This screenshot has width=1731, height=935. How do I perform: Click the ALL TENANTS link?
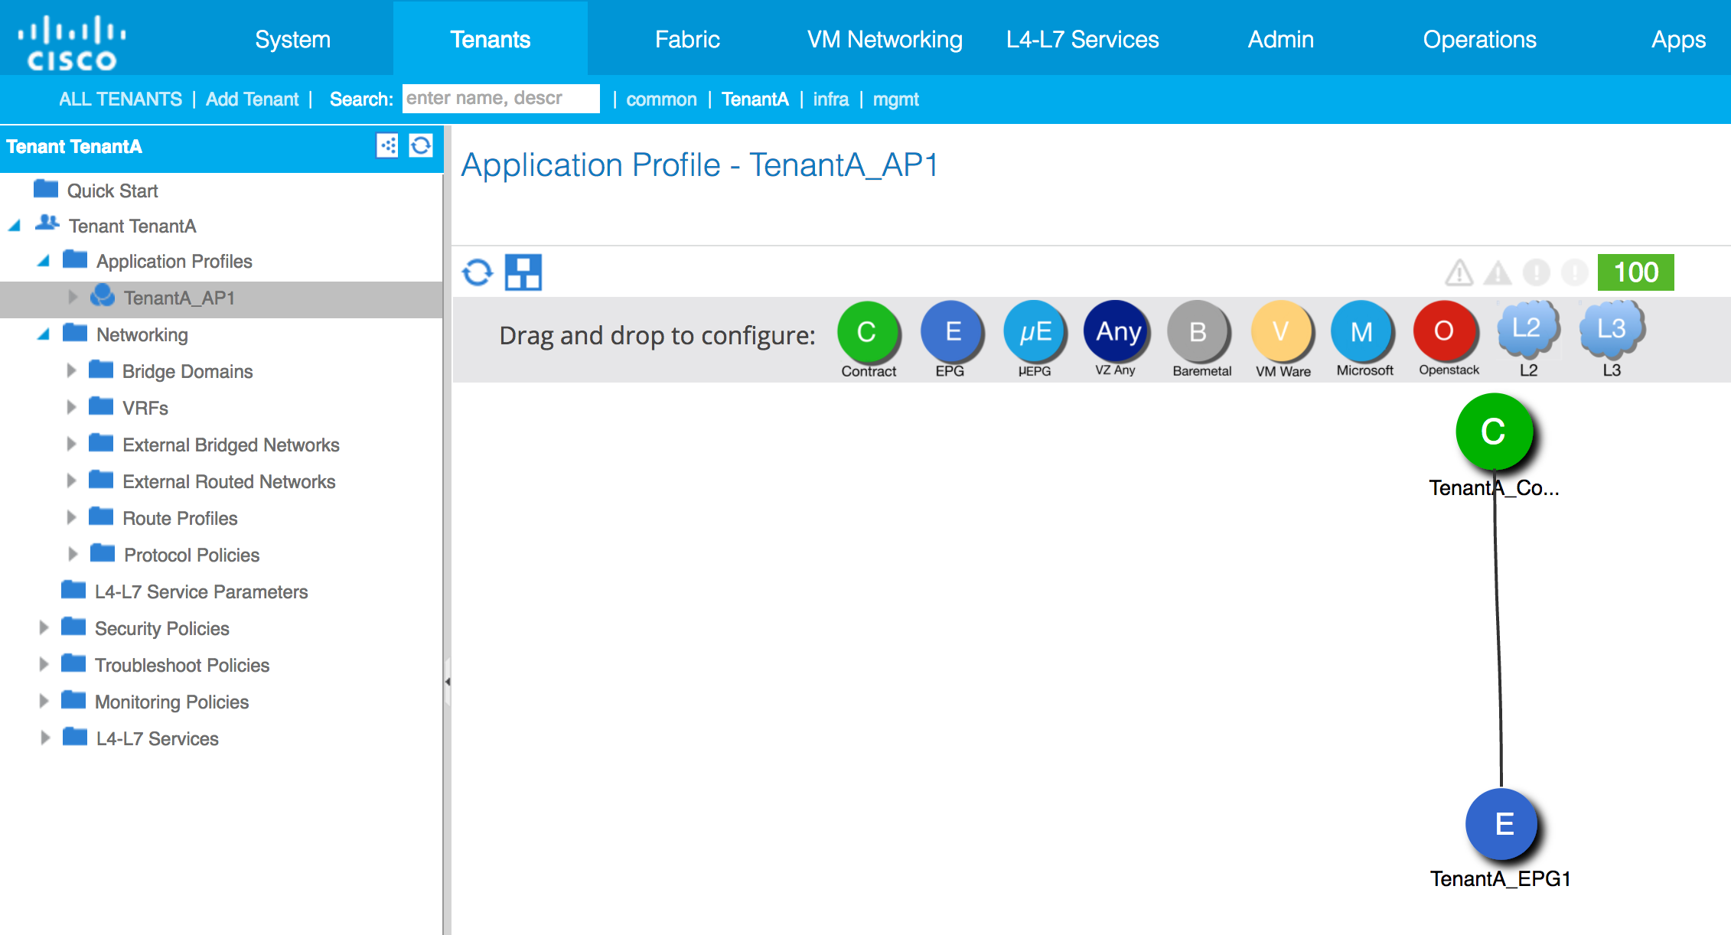point(121,99)
